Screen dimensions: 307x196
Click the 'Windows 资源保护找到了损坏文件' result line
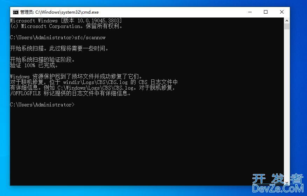point(76,77)
